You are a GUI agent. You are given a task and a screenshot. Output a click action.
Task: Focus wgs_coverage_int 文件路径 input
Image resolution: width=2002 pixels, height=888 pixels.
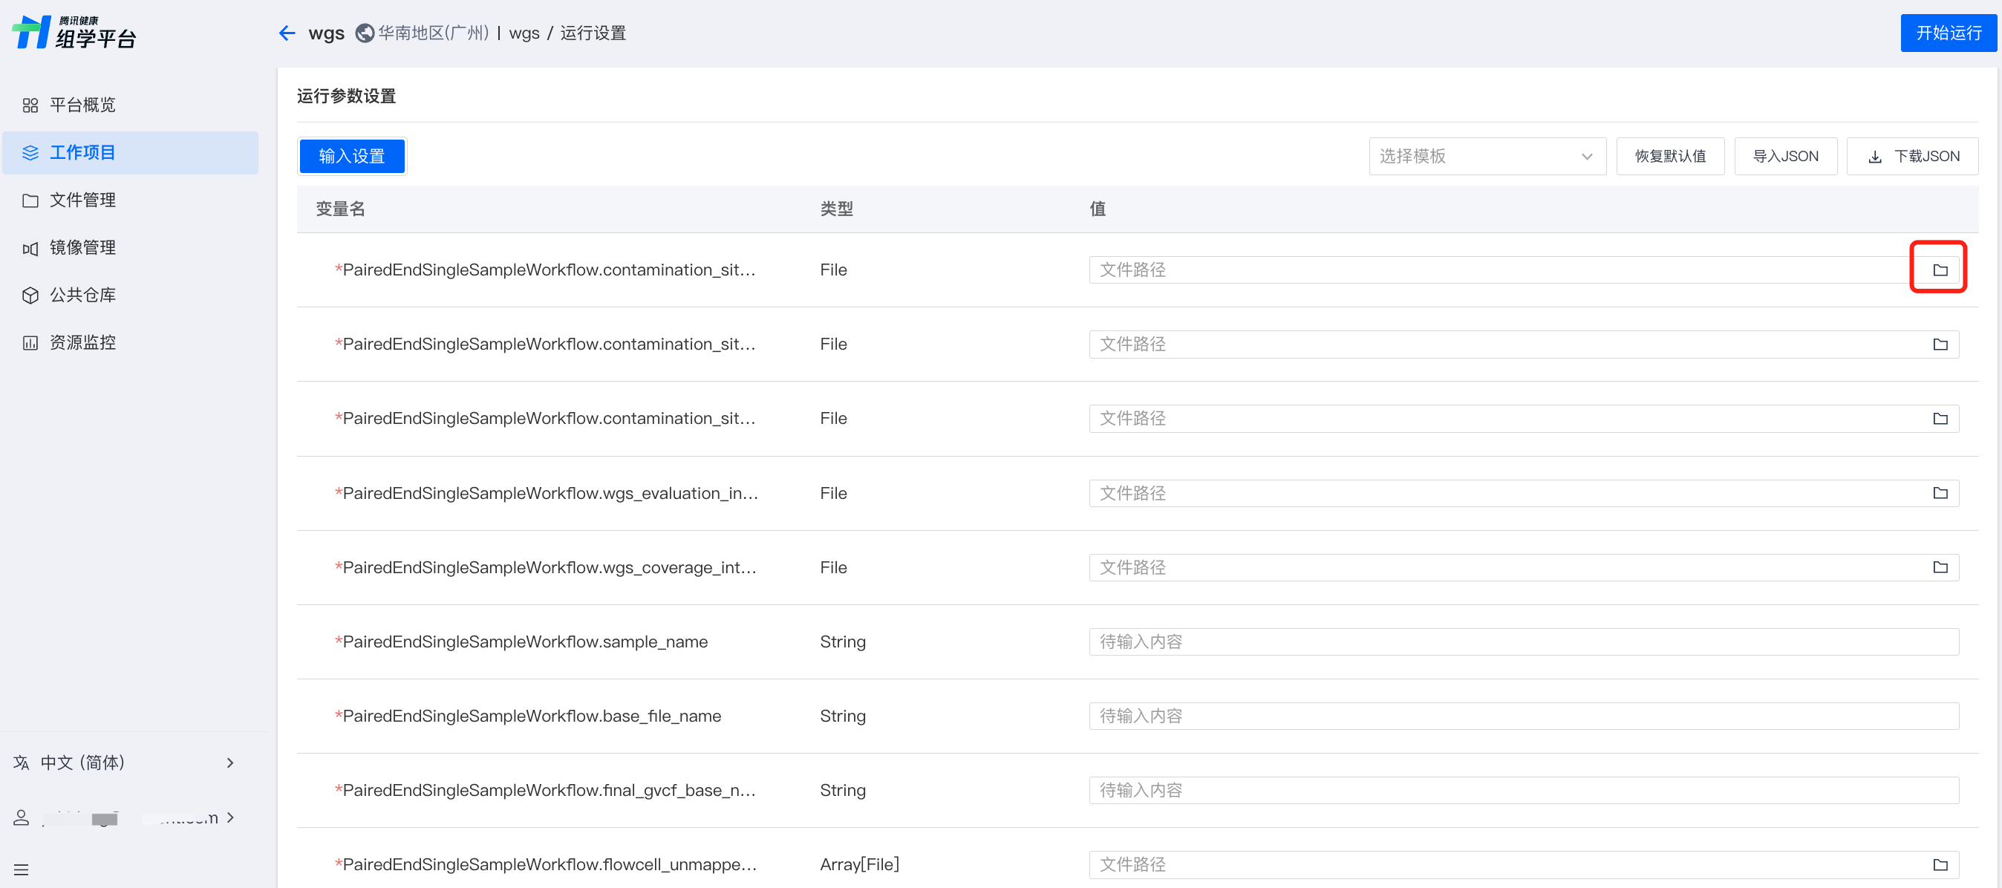[x=1523, y=567]
